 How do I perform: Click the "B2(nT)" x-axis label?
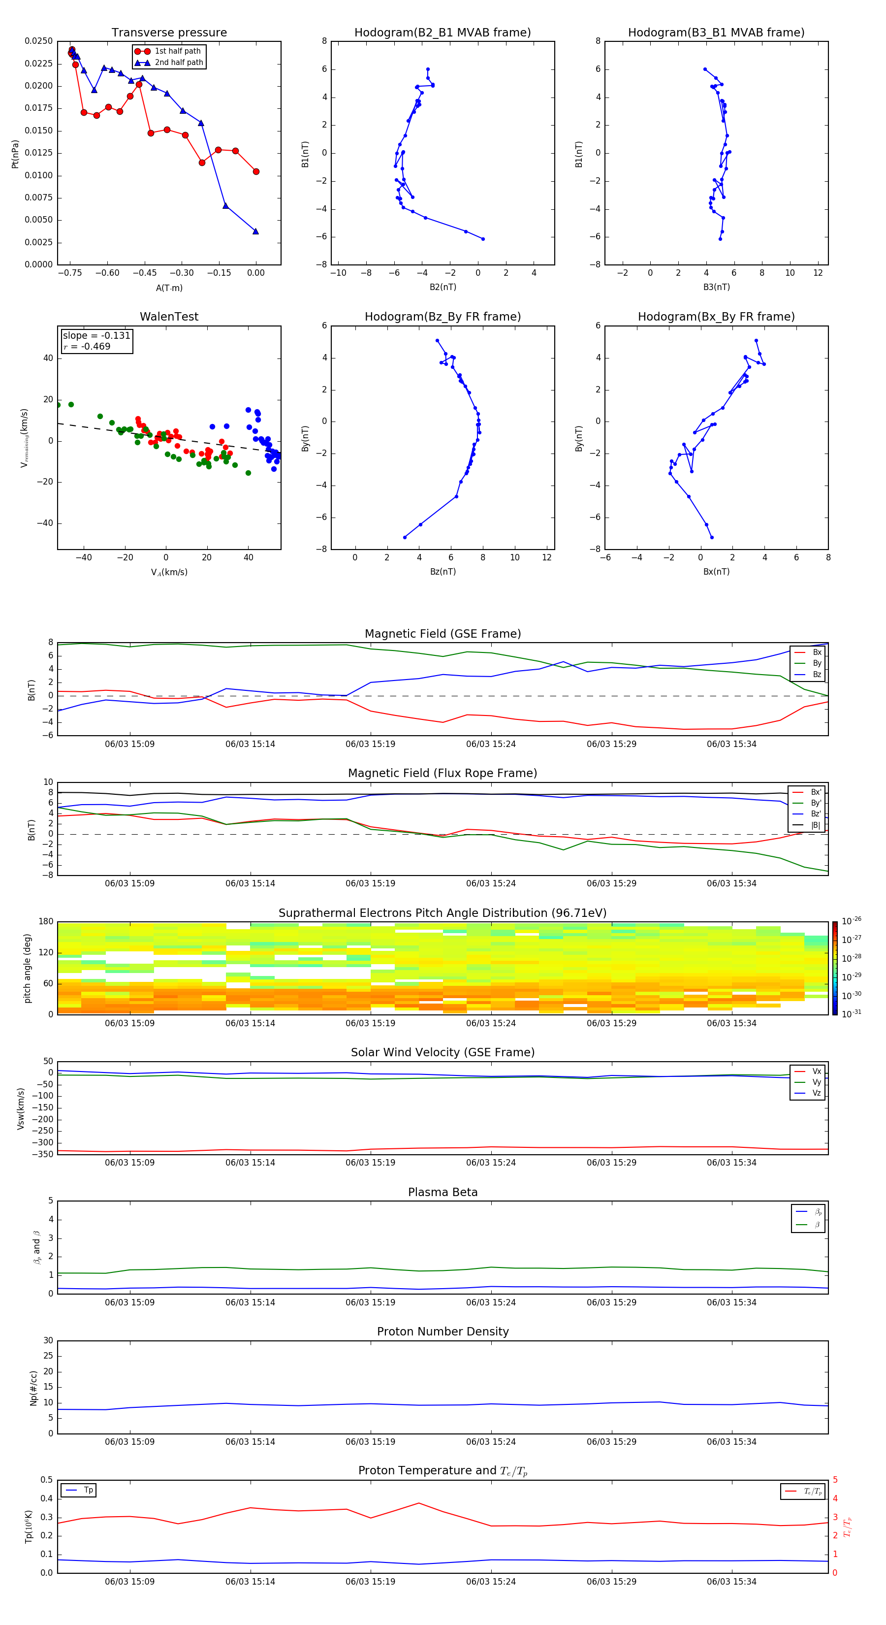coord(443,287)
